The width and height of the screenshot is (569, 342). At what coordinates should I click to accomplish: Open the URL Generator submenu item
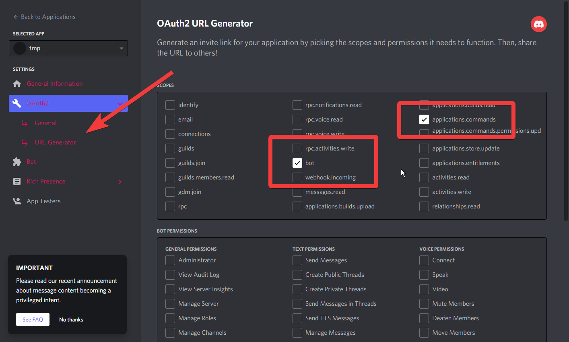coord(55,142)
